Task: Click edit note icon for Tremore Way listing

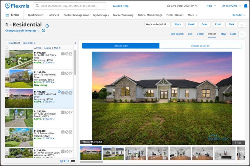Action: click(71, 132)
